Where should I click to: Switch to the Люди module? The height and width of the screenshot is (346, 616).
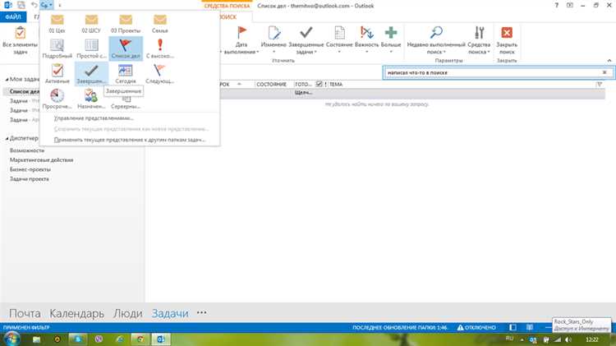[127, 313]
